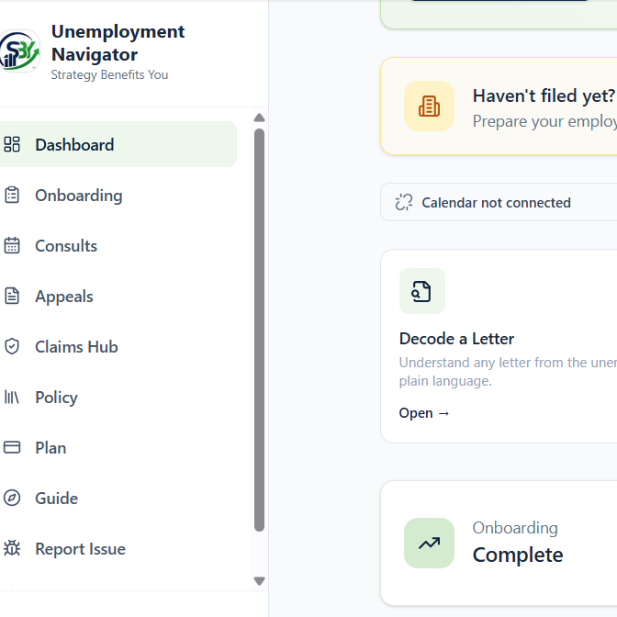
Task: Click the SBY logo in sidebar header
Action: click(x=19, y=50)
